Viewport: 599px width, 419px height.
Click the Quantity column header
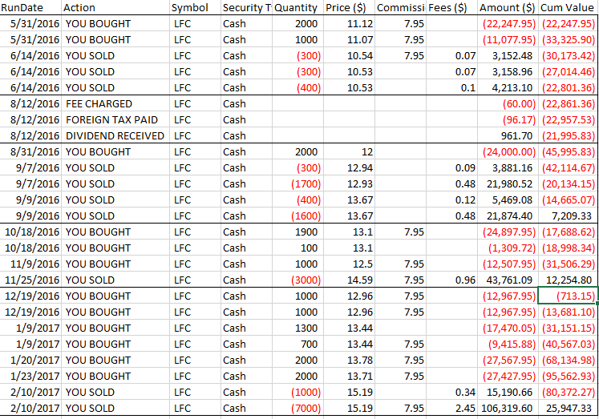pos(297,7)
